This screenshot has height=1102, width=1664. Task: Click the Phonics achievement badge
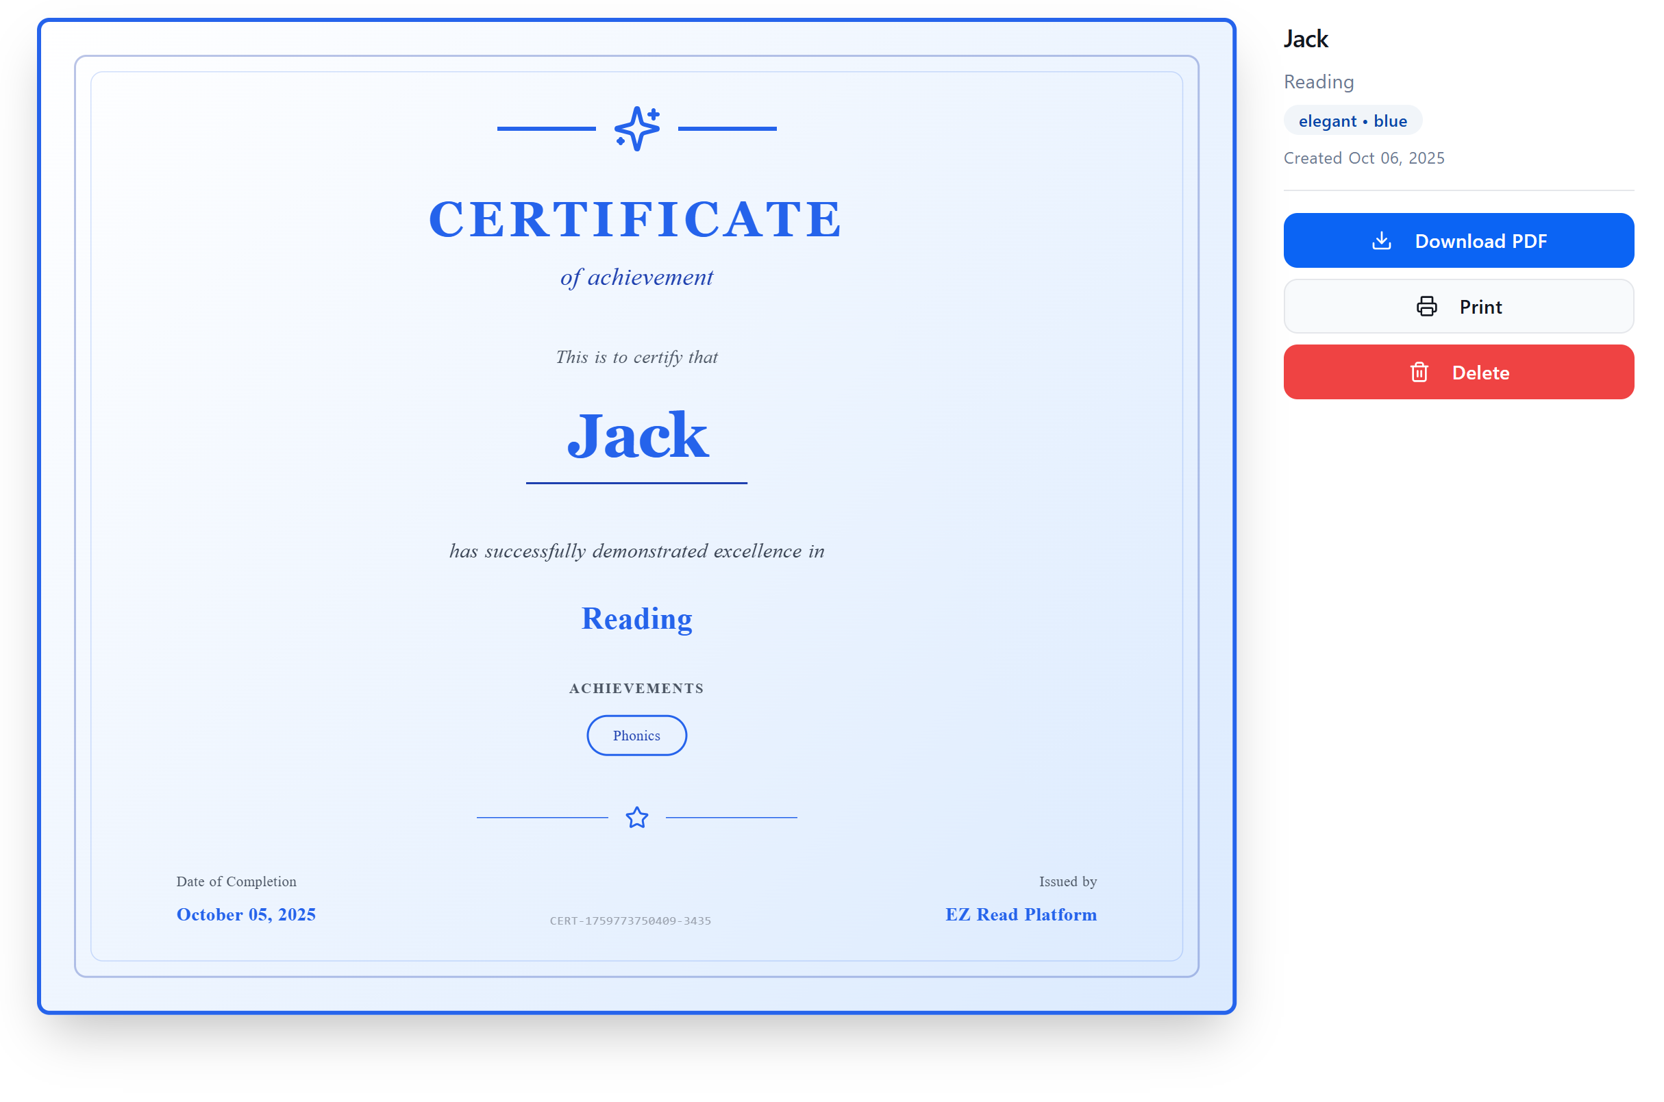click(x=636, y=735)
